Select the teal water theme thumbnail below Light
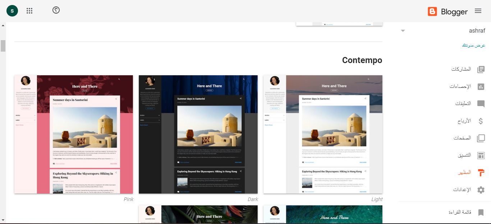 click(x=323, y=214)
